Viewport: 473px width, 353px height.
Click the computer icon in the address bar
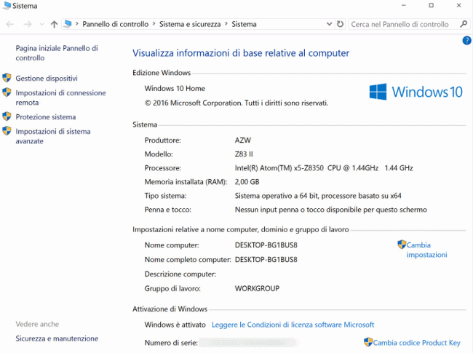[68, 24]
